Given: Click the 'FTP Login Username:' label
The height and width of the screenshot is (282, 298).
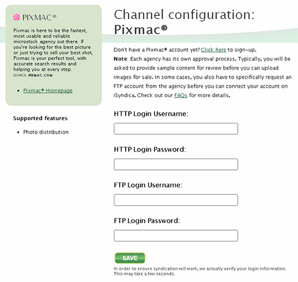Looking at the screenshot, I should [148, 185].
